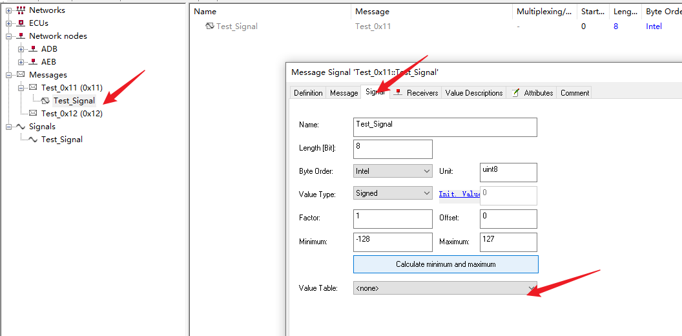Switch to the Comment tab
The image size is (682, 336).
[575, 92]
